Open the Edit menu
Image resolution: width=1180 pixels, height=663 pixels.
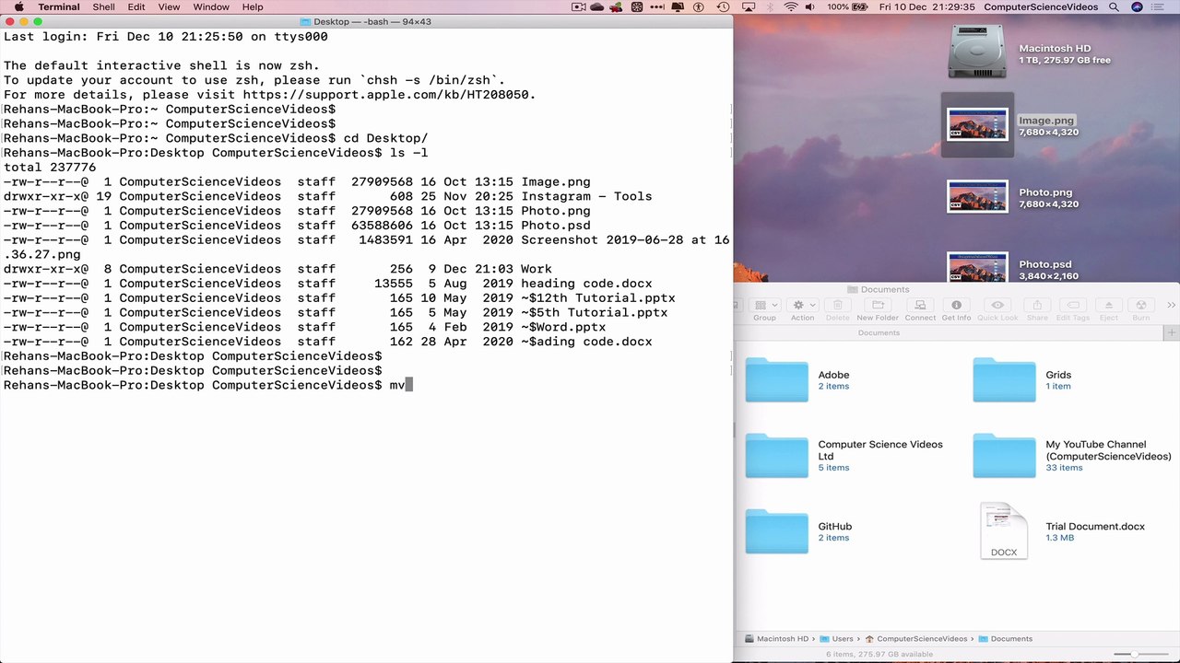click(136, 7)
